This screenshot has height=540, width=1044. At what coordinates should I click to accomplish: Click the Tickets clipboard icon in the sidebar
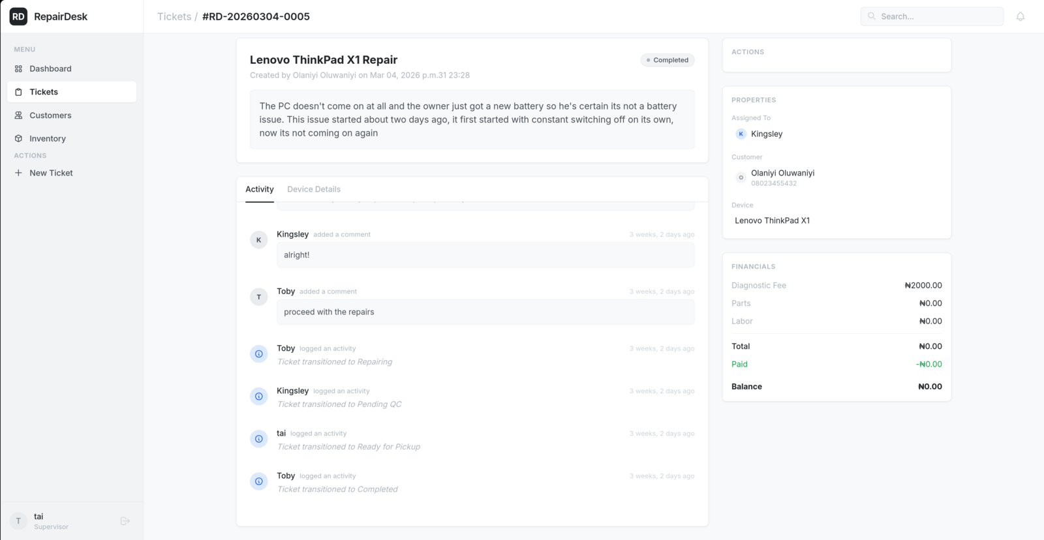[x=18, y=92]
